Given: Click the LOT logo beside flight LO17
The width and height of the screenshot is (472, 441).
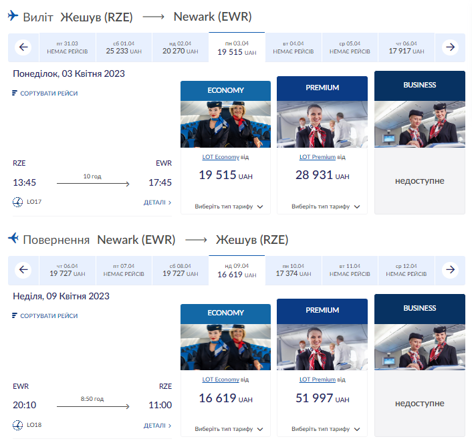Looking at the screenshot, I should pyautogui.click(x=17, y=202).
